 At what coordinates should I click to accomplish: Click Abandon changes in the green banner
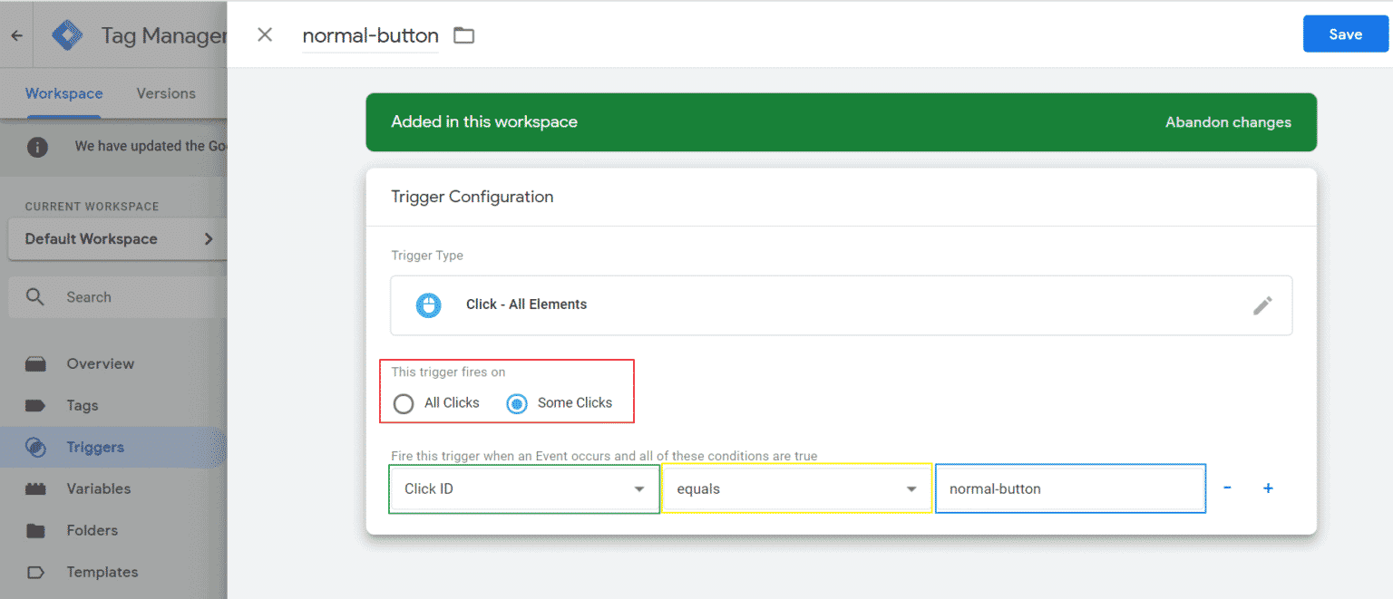click(1228, 122)
